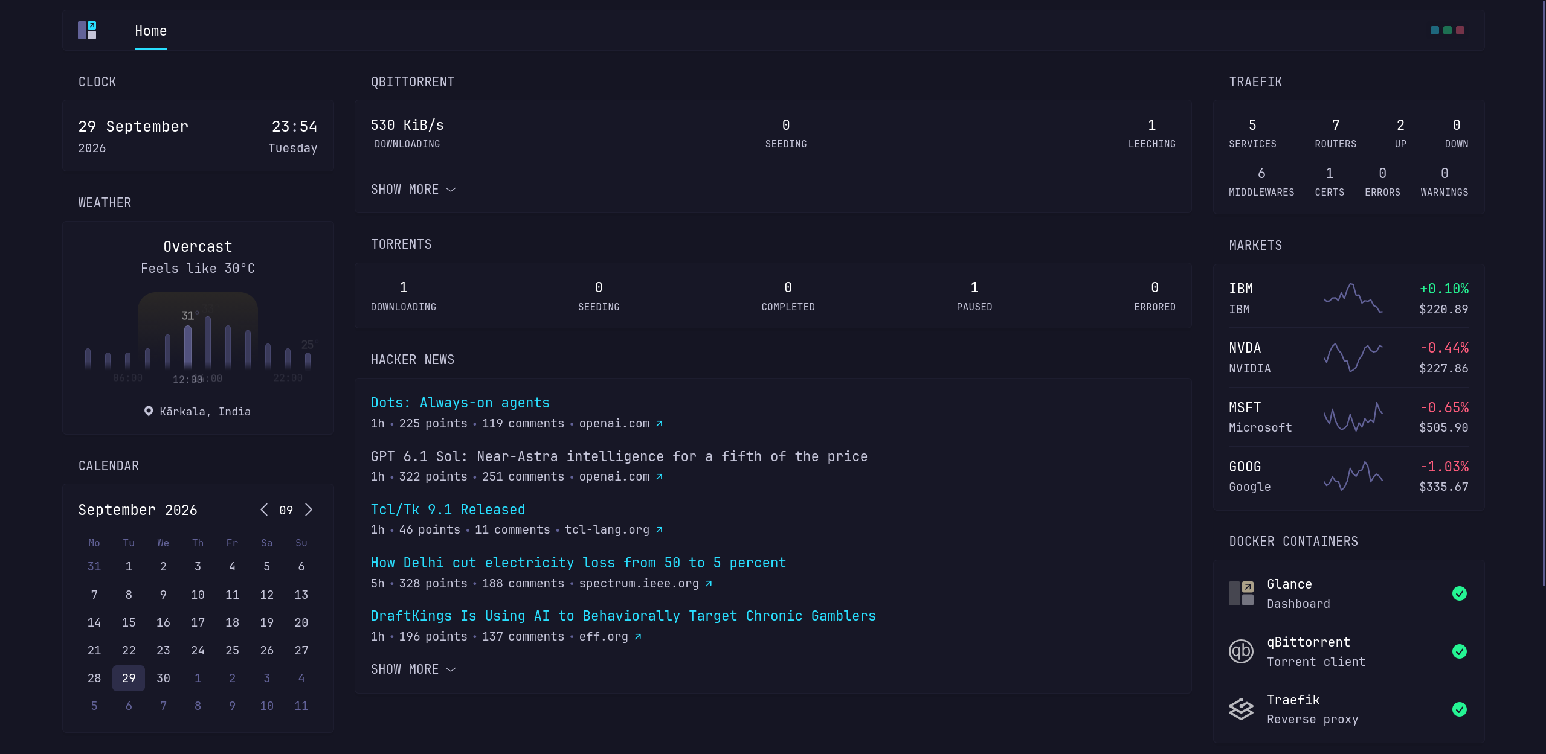Click the qBittorrent running status checkmark

pos(1459,651)
